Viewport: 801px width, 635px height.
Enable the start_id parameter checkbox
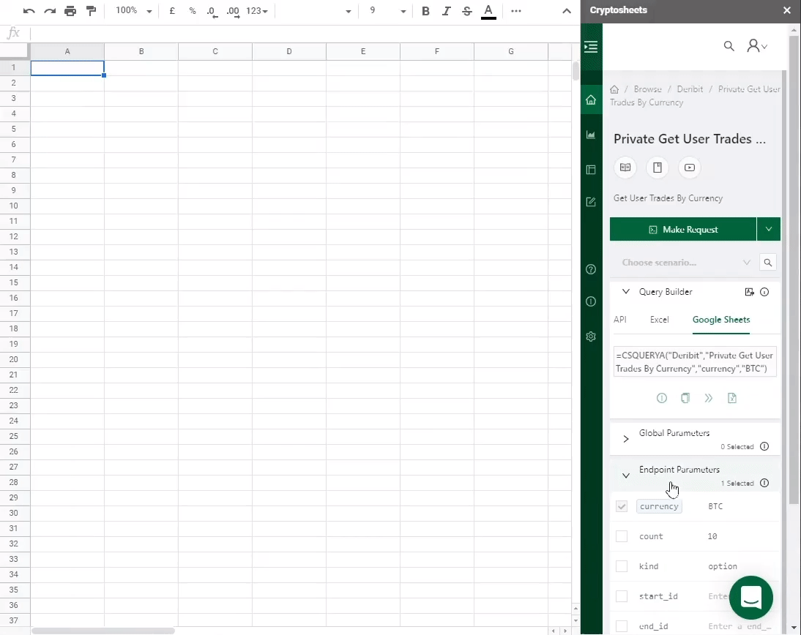pyautogui.click(x=621, y=596)
